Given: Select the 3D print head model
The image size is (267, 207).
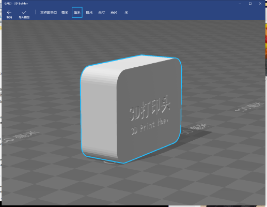Looking at the screenshot, I should (x=131, y=109).
